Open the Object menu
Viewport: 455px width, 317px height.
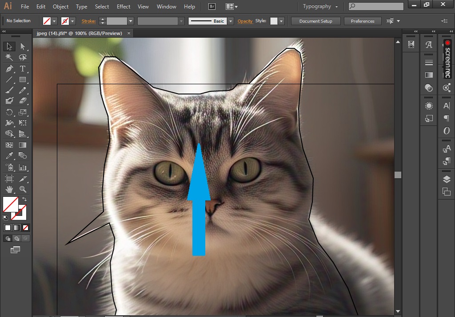[x=60, y=6]
